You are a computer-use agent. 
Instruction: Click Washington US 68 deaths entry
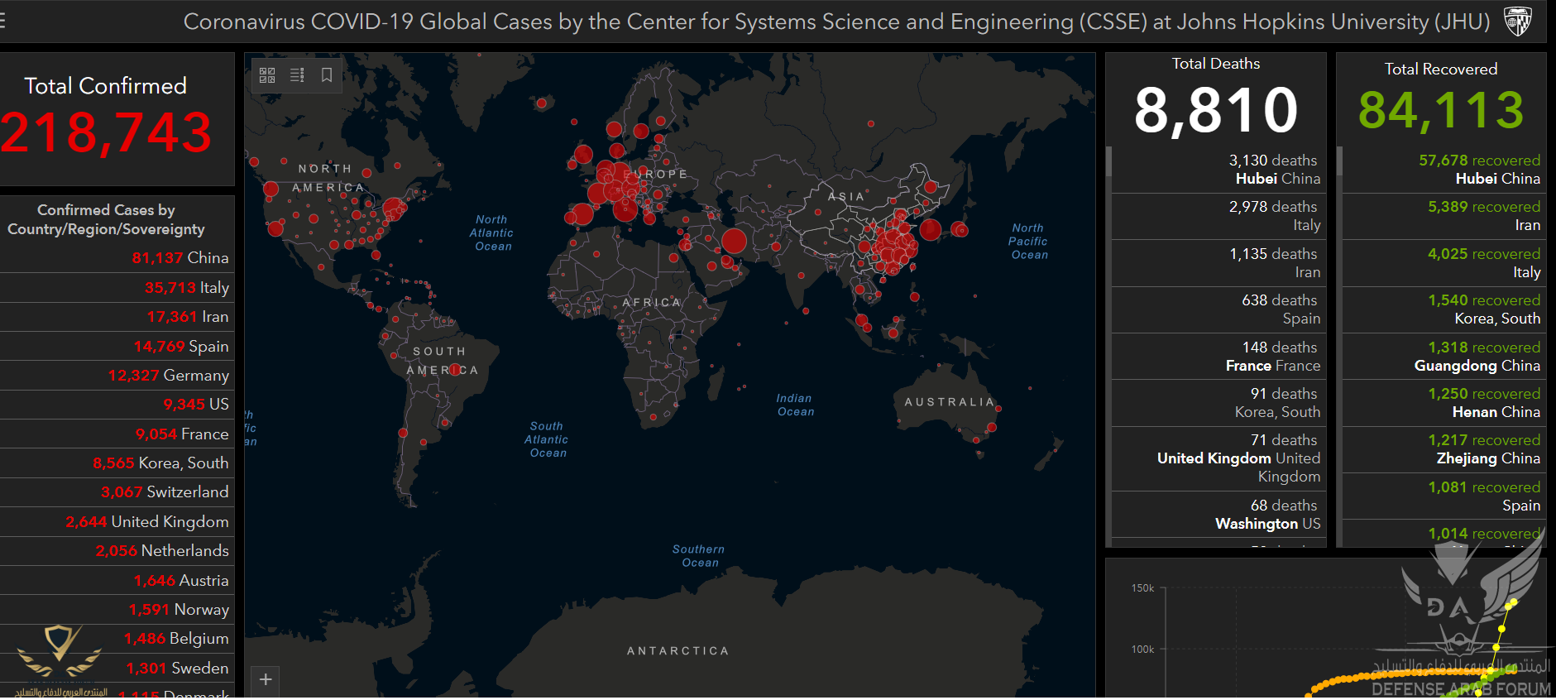1267,515
